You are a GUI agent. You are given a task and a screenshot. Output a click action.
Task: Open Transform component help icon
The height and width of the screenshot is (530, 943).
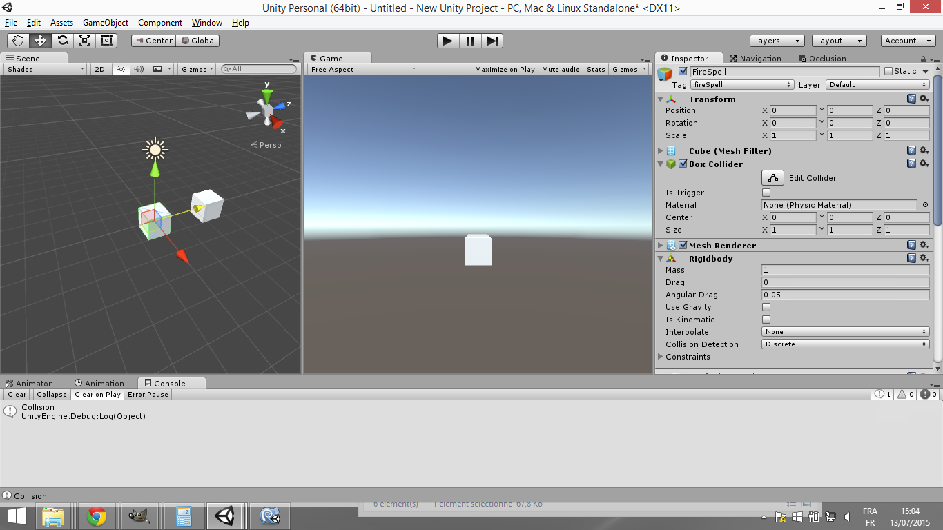click(912, 99)
